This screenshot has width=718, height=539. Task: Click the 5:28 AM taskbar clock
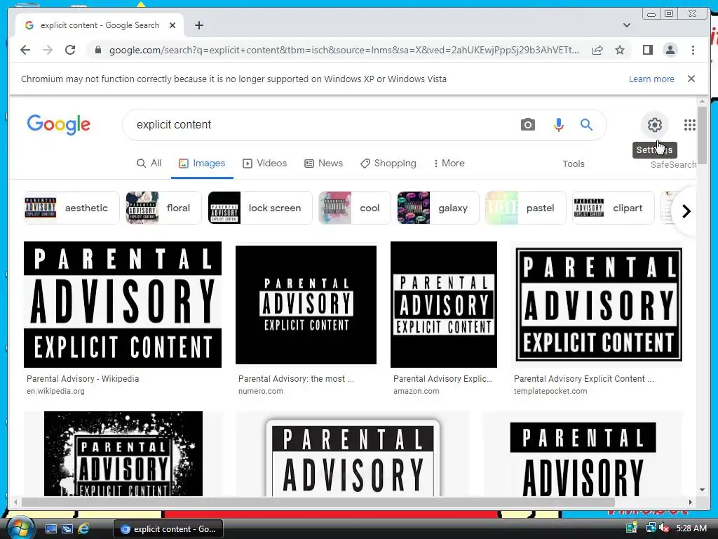pos(691,528)
